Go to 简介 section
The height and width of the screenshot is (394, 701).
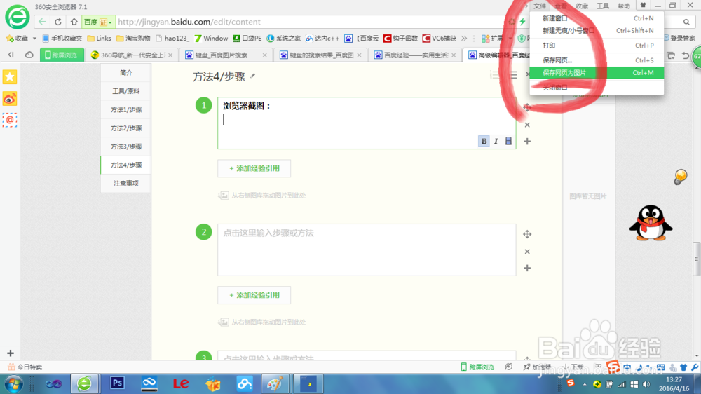coord(126,72)
